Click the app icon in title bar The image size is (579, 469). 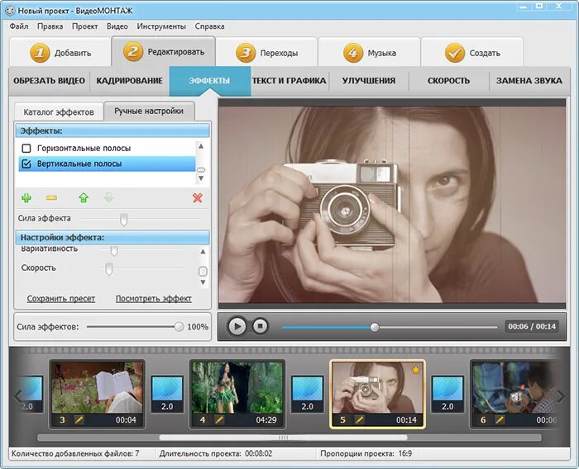pos(10,11)
